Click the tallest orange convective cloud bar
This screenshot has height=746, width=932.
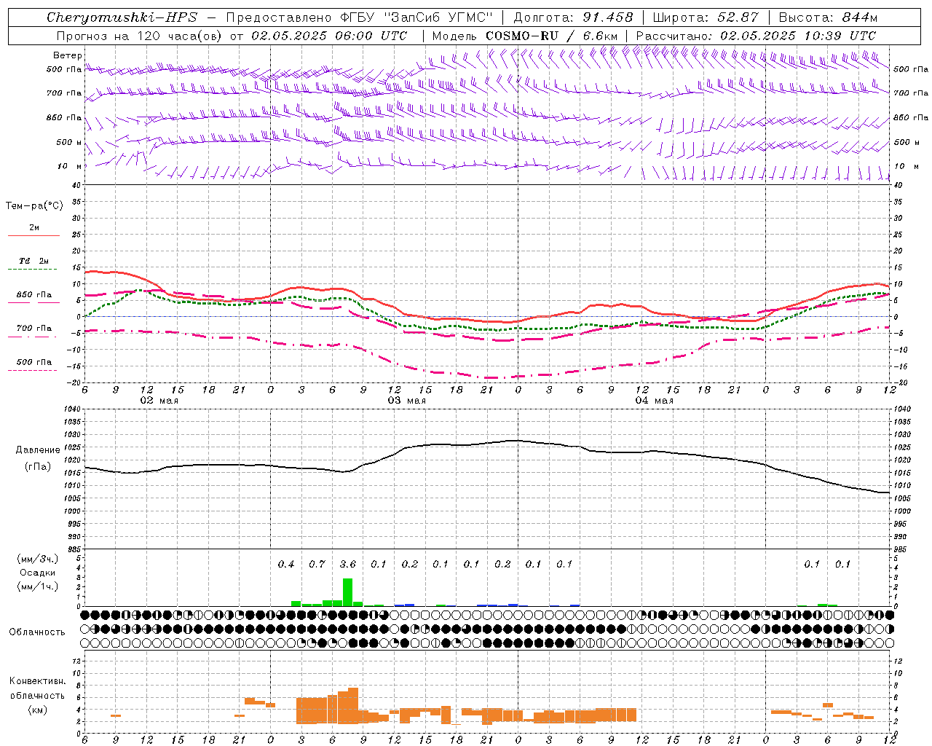point(353,705)
